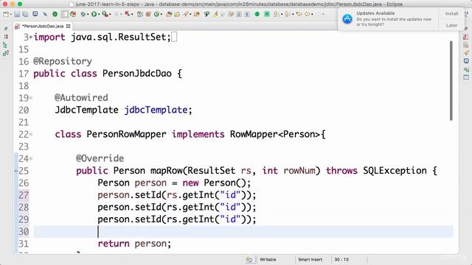
Task: Click the Next Annotation arrow icon
Action: tap(276, 14)
